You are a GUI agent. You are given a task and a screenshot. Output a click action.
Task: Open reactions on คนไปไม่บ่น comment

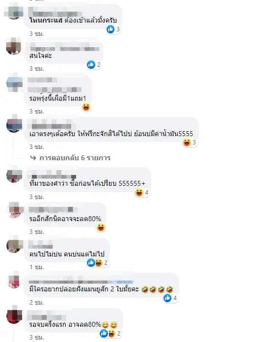coord(97,262)
